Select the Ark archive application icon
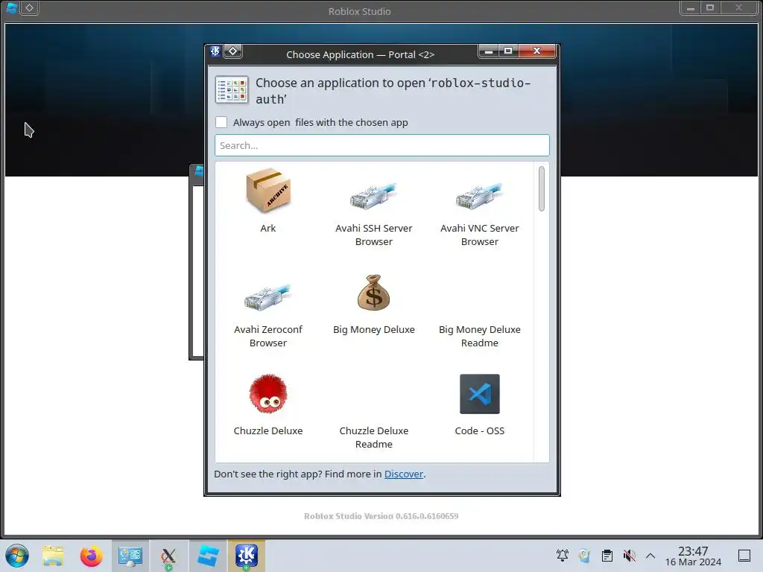The height and width of the screenshot is (572, 763). click(268, 191)
